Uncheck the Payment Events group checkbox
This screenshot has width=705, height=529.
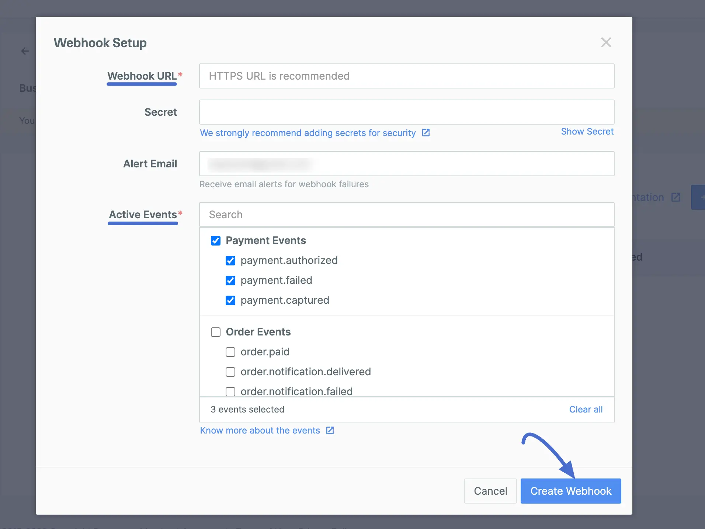coord(215,240)
